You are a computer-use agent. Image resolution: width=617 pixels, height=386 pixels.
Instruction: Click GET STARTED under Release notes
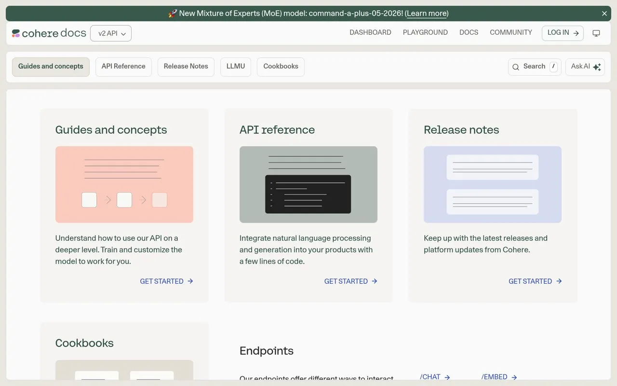(x=535, y=281)
